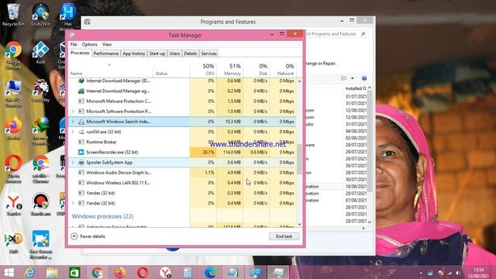Open the green Store icon on the taskbar

tap(74, 272)
